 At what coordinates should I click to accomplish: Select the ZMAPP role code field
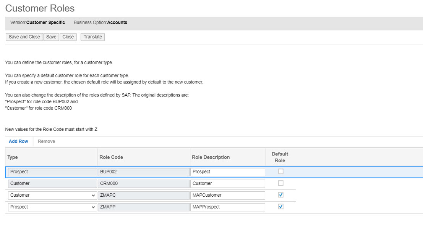click(x=144, y=207)
